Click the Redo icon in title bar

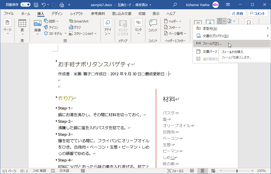tap(54, 5)
